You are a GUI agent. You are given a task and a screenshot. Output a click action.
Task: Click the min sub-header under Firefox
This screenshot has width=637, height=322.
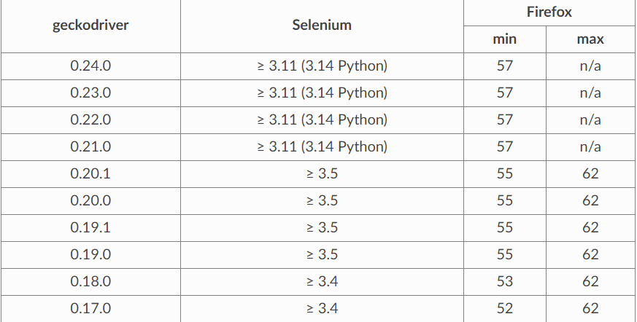(x=505, y=39)
